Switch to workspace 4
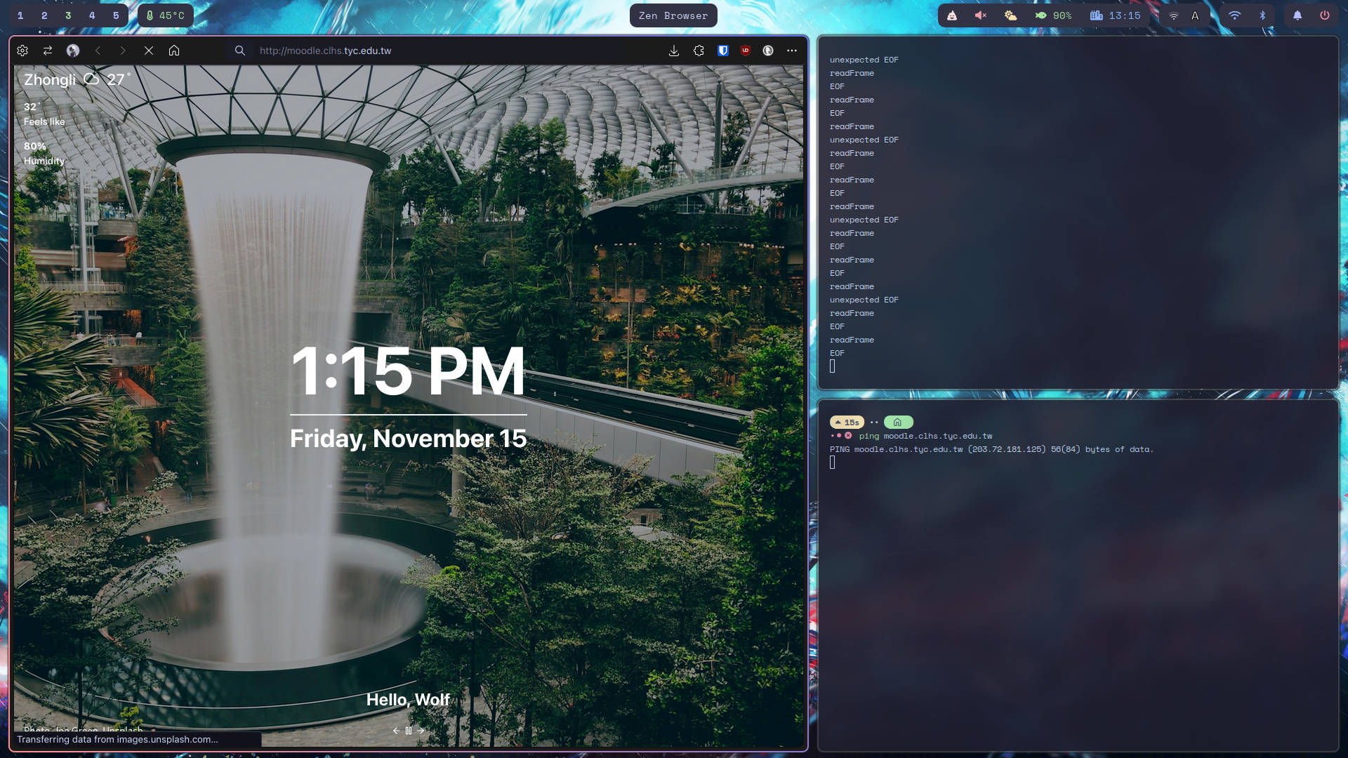 tap(92, 15)
